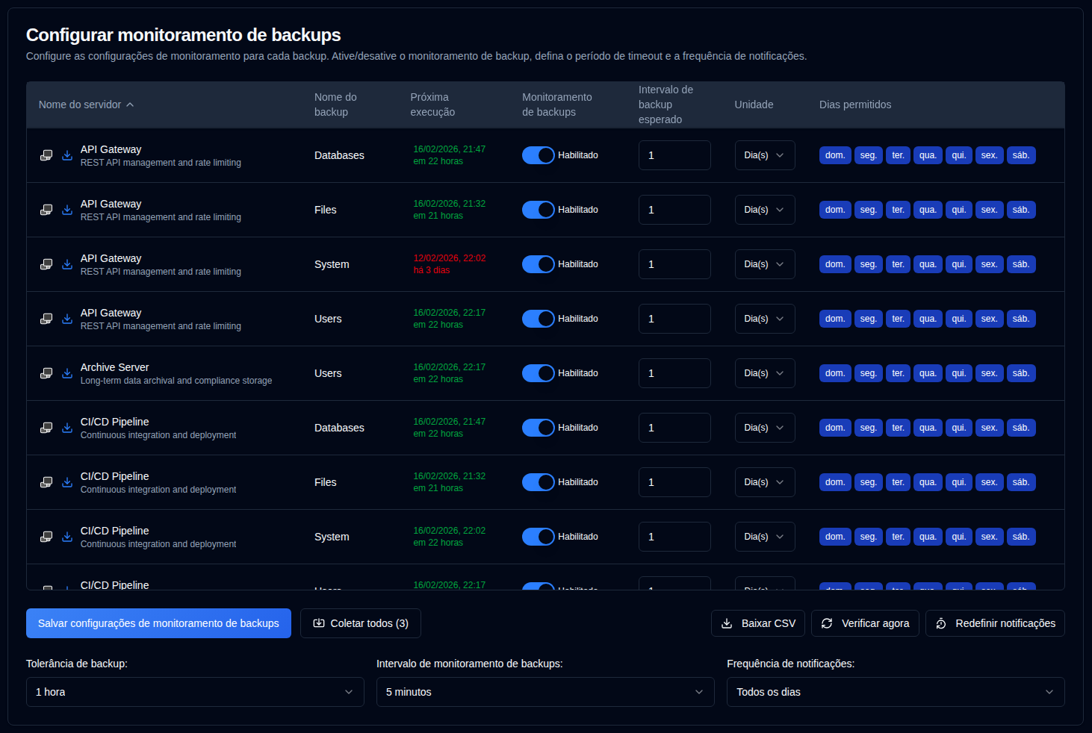The image size is (1092, 733).
Task: Open the Frequência de notificações dropdown
Action: point(895,692)
